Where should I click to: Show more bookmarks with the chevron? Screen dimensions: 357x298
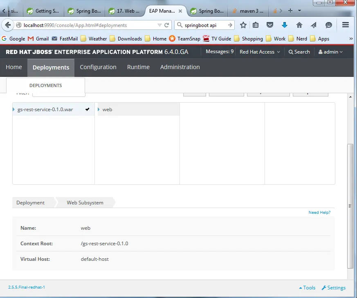click(351, 39)
